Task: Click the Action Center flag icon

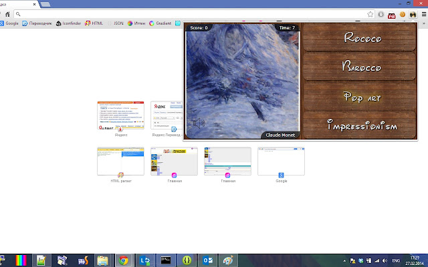Action: [352, 261]
